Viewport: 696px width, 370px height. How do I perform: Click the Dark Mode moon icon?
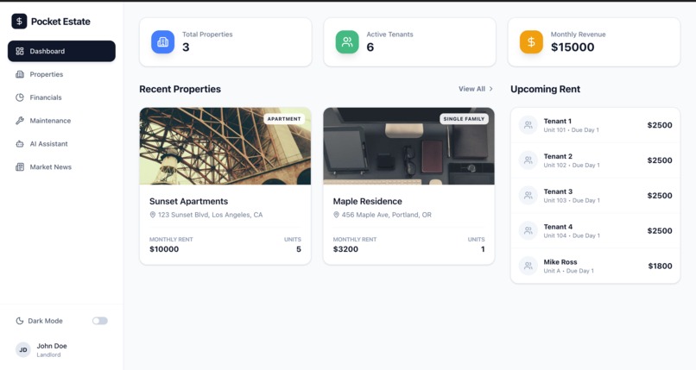pos(20,321)
